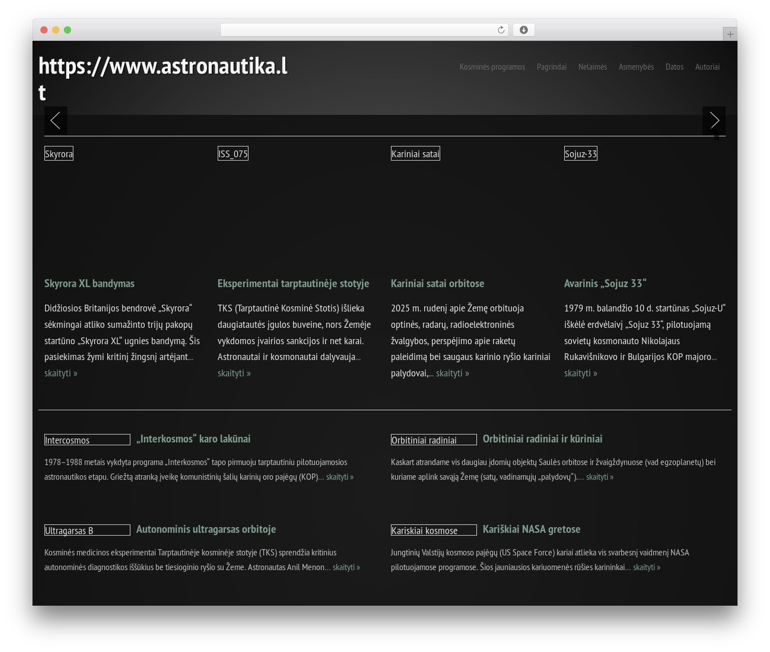
Task: Open Autonominis ultragarsas orbitoje headline
Action: pyautogui.click(x=206, y=529)
